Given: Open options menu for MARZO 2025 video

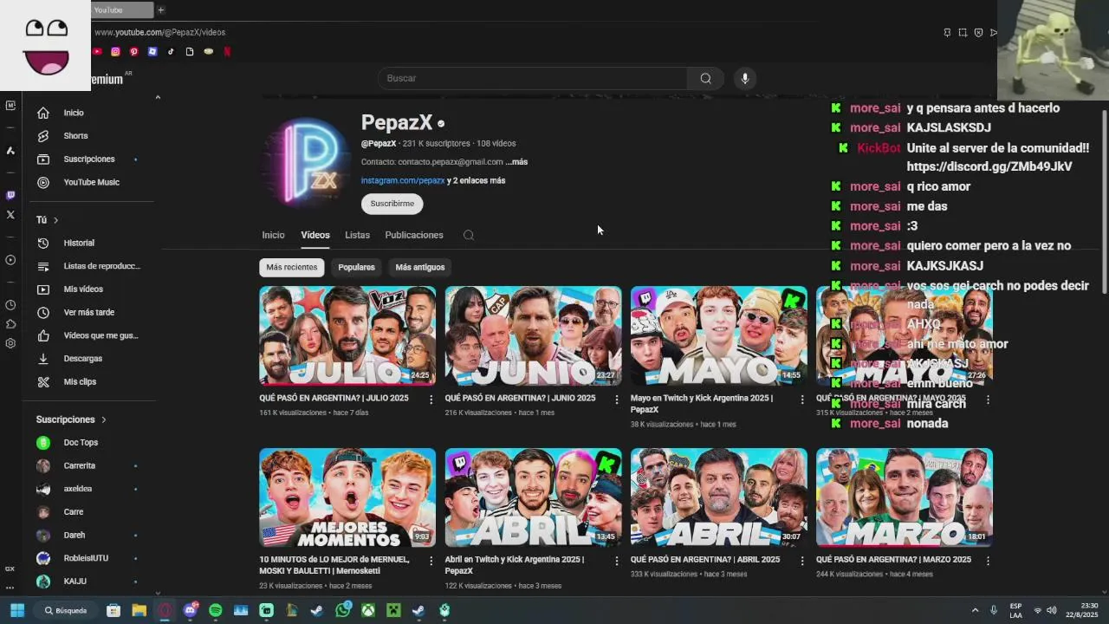Looking at the screenshot, I should [988, 561].
